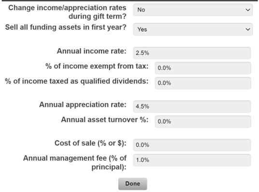
Task: Click the 'Annual income rate:' label
Action: (x=92, y=51)
